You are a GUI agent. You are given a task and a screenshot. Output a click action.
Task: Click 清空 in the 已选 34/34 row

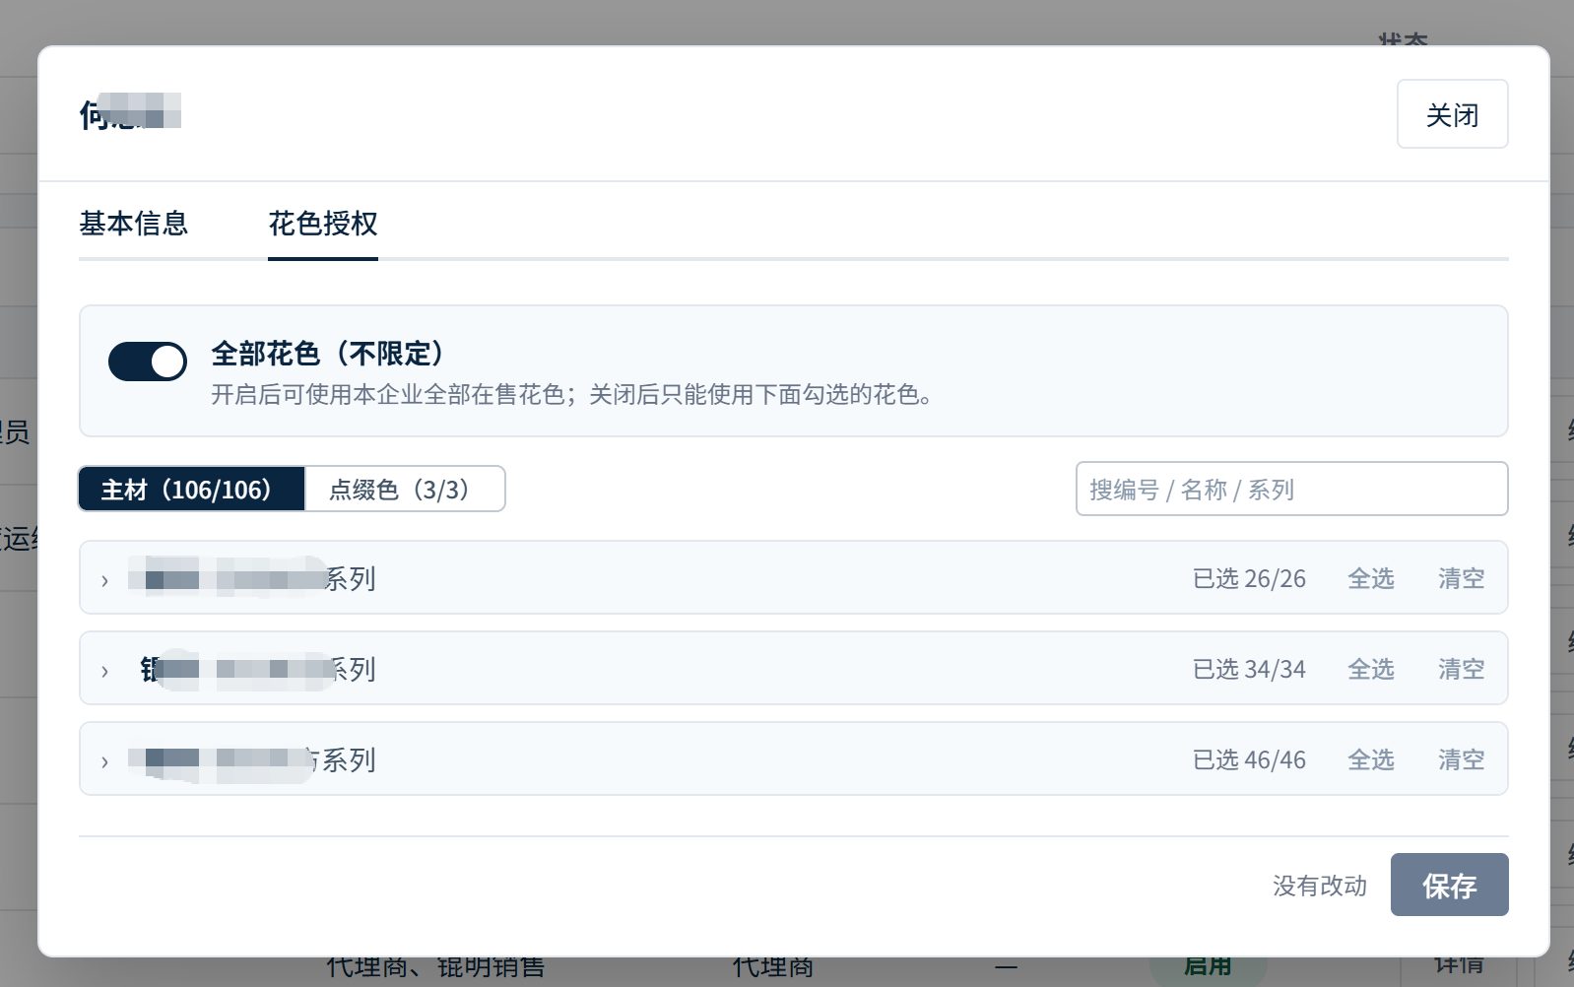click(1461, 669)
